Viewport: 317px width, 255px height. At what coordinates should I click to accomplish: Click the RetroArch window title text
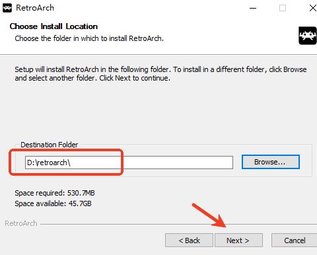(x=35, y=8)
